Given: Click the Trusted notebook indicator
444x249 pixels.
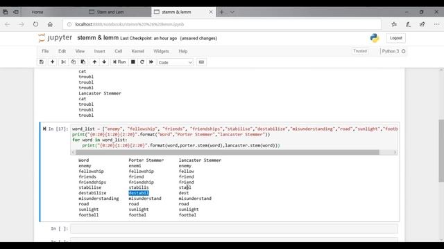Looking at the screenshot, I should pyautogui.click(x=360, y=51).
